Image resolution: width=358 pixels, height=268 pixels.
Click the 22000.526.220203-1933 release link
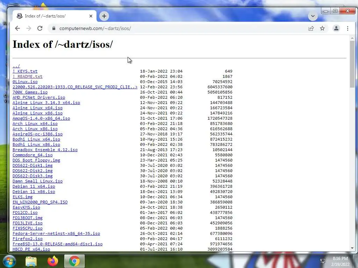point(75,87)
